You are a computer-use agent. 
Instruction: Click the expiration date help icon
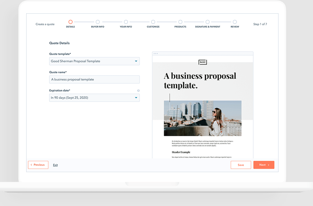pos(138,91)
